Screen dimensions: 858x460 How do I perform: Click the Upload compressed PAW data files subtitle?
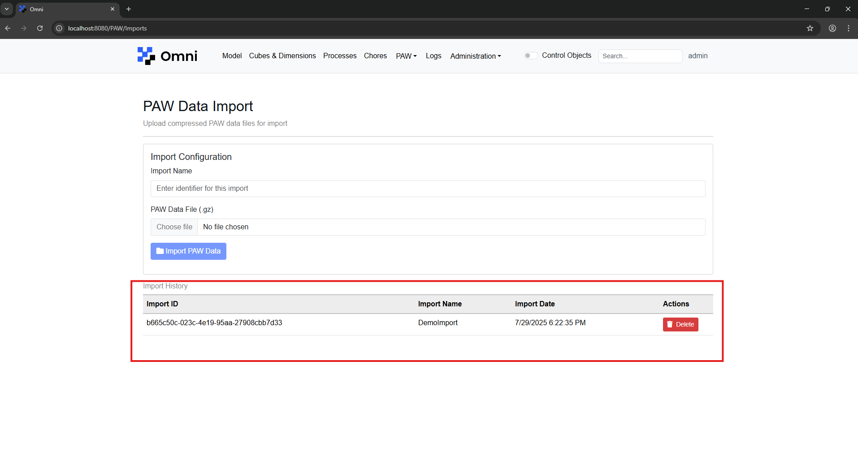click(215, 123)
